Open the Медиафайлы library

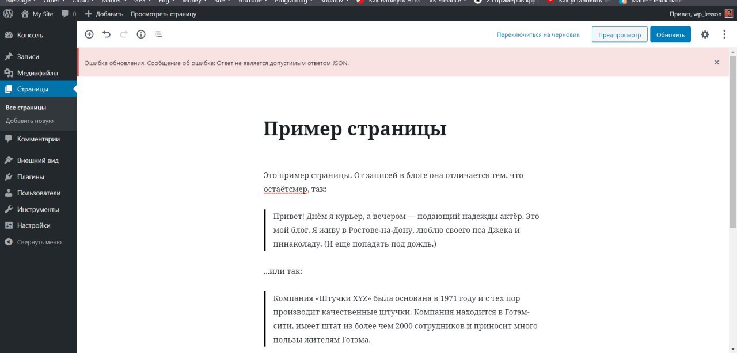[38, 73]
